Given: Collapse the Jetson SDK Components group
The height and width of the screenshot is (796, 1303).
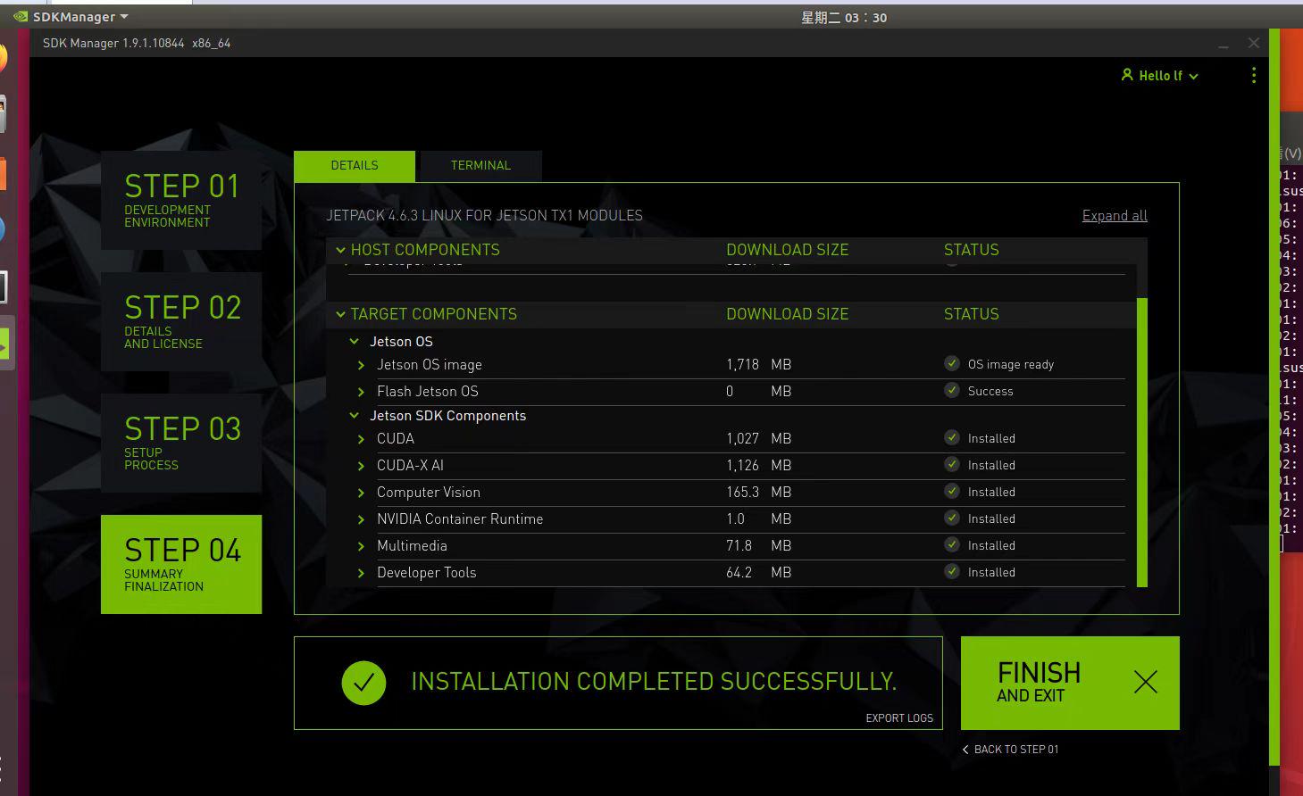Looking at the screenshot, I should (x=355, y=416).
